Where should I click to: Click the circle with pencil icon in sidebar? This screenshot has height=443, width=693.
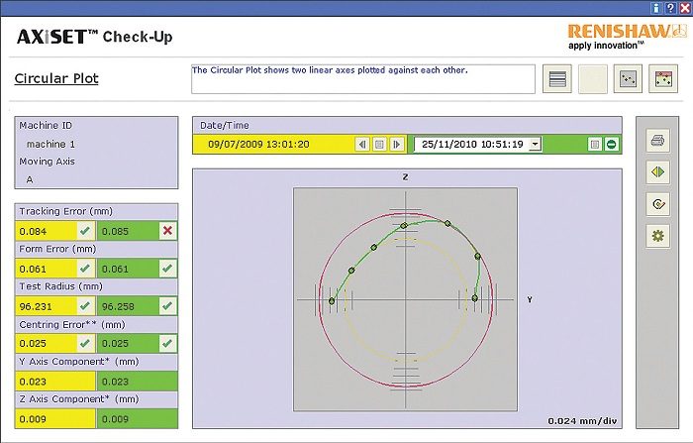click(657, 204)
